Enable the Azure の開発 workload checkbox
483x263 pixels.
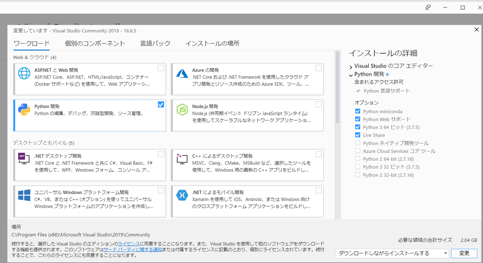[319, 68]
